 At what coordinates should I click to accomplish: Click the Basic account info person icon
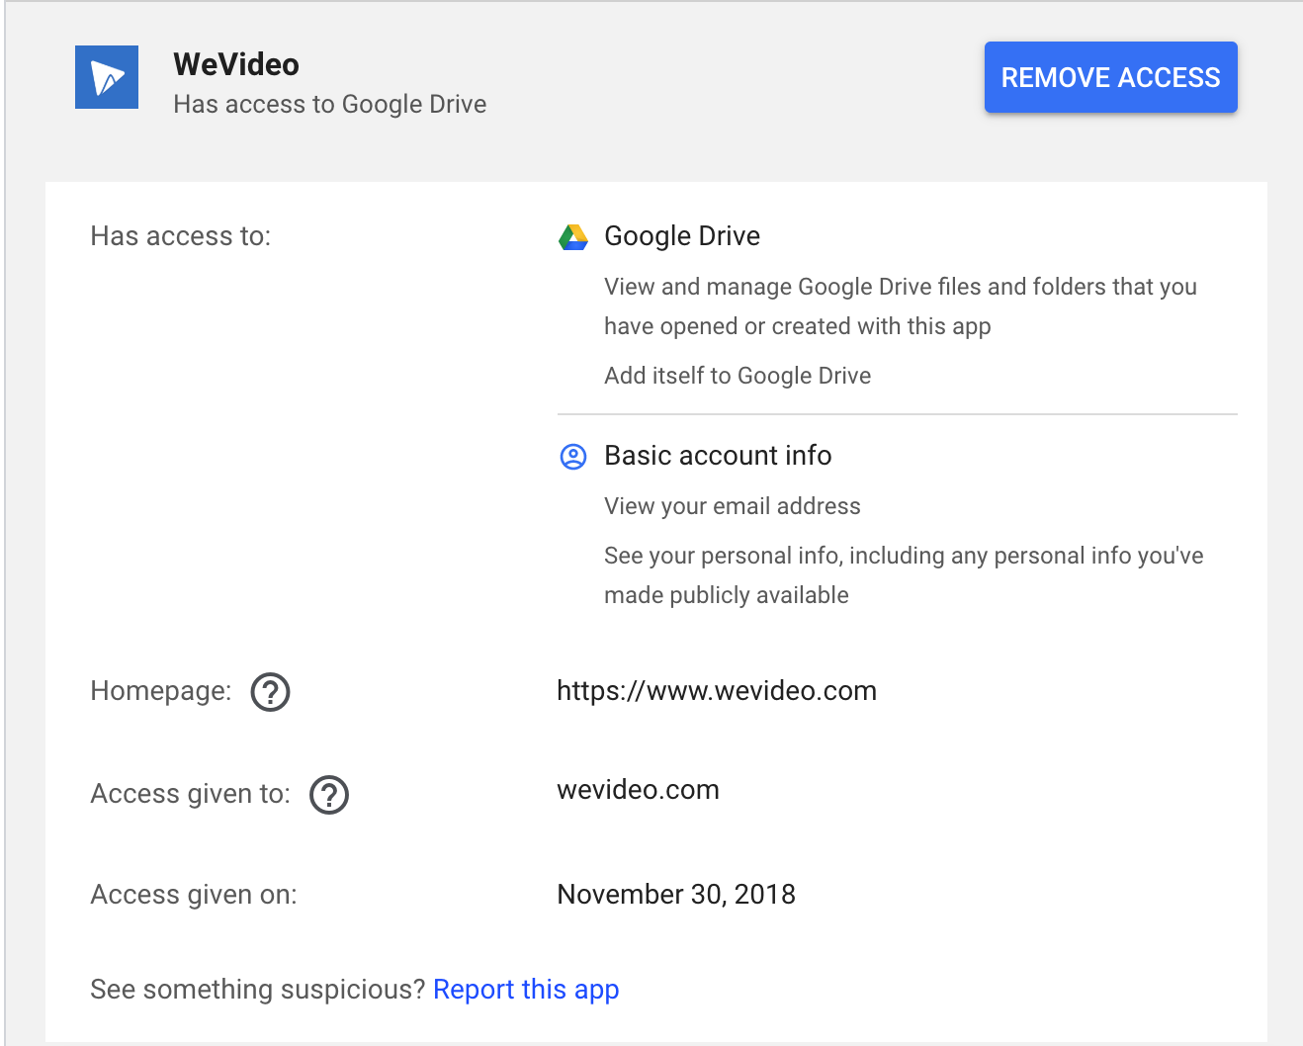coord(573,457)
